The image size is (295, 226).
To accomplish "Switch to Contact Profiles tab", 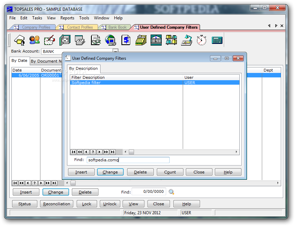I will pyautogui.click(x=80, y=27).
